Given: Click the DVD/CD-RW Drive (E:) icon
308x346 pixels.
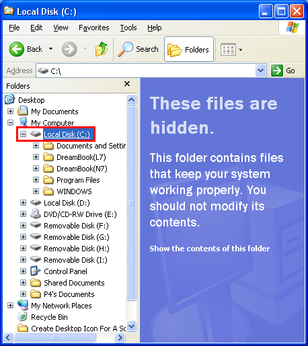Looking at the screenshot, I should point(36,214).
